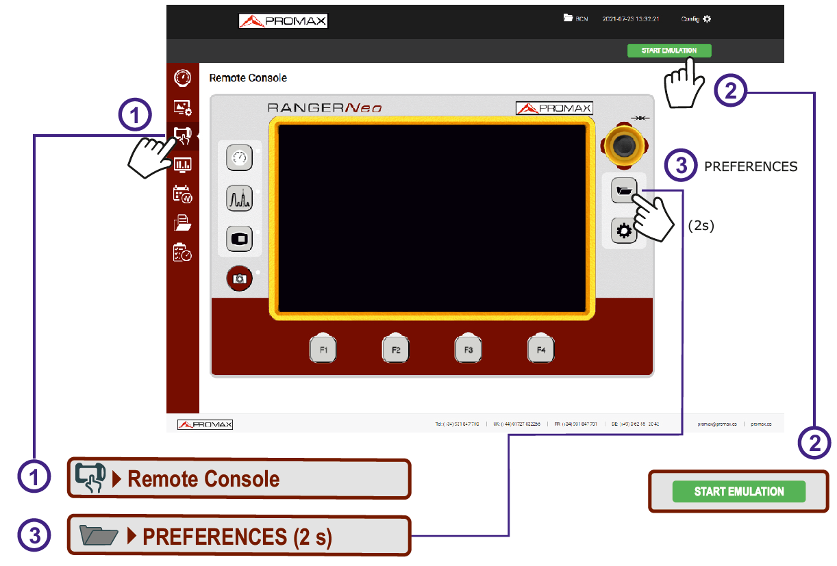Image resolution: width=837 pixels, height=566 pixels.
Task: Open the screen settings sidebar icon with gear
Action: [x=182, y=107]
